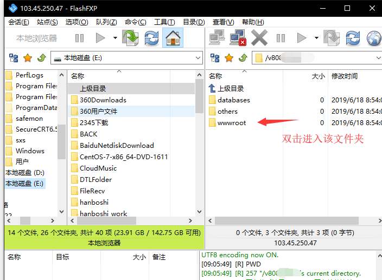This screenshot has height=280, width=382.
Task: Click the local pane pause button
Action: click(x=79, y=38)
